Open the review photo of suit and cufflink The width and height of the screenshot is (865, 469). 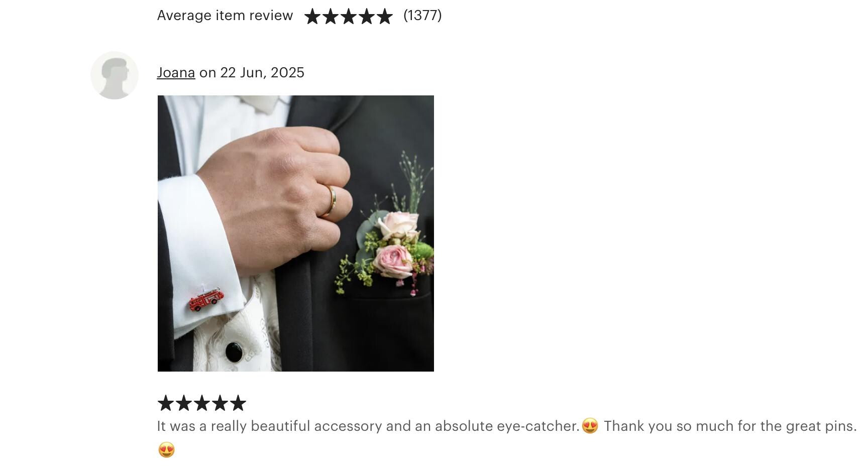point(296,233)
